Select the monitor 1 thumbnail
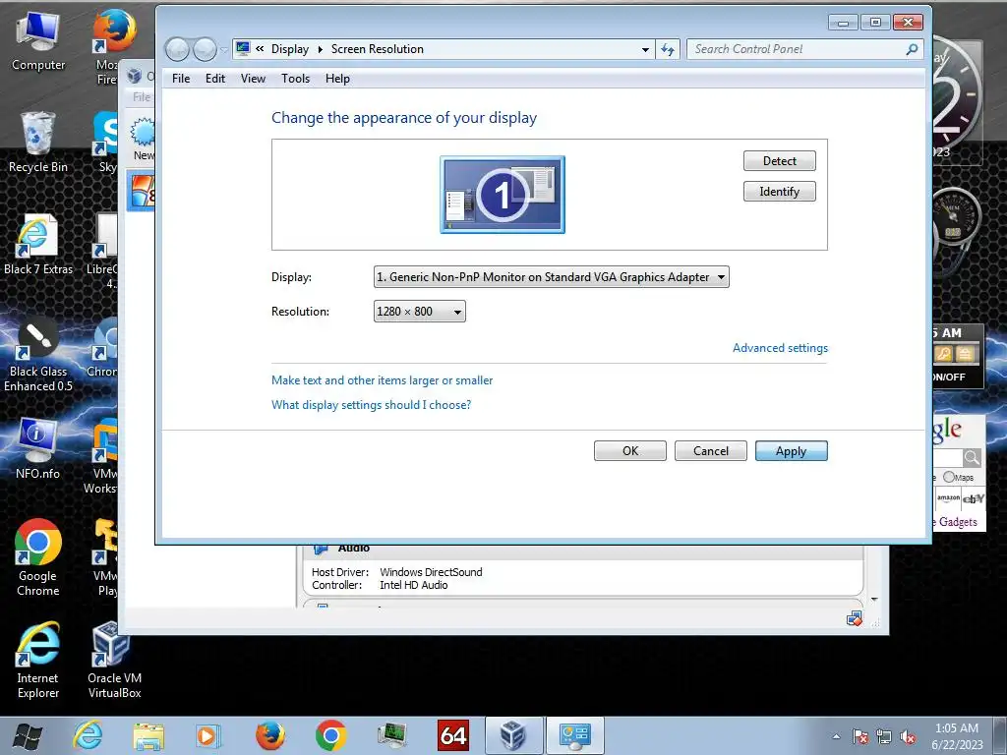This screenshot has width=1007, height=755. tap(503, 195)
